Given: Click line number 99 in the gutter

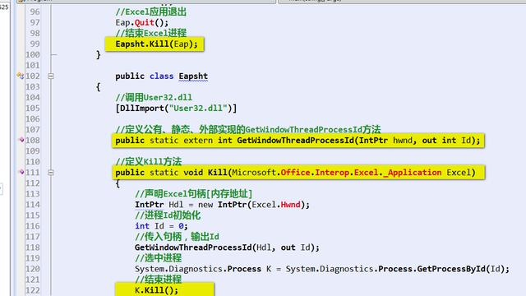Looking at the screenshot, I should coord(35,44).
